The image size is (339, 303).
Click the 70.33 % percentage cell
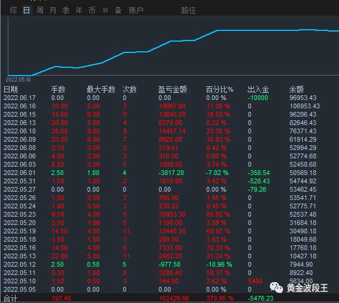click(x=218, y=248)
